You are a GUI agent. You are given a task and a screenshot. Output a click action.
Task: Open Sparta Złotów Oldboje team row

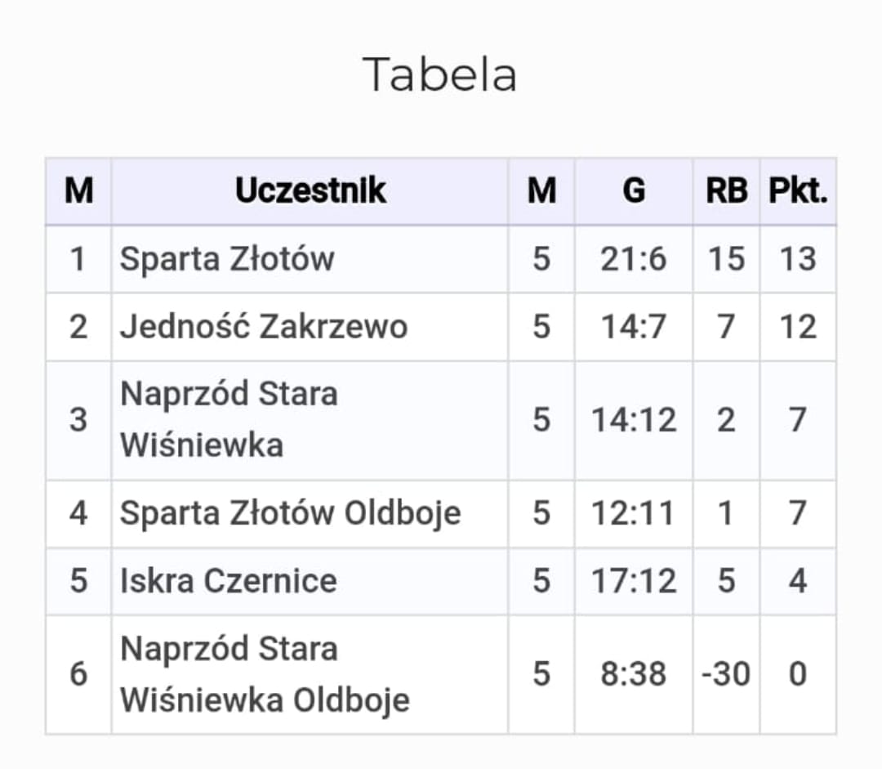(x=290, y=513)
